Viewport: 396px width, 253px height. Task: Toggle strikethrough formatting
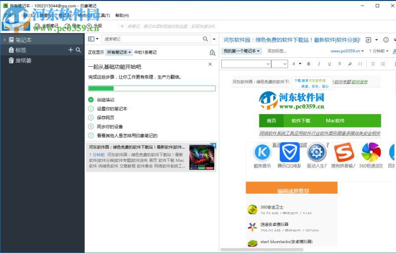coord(340,64)
